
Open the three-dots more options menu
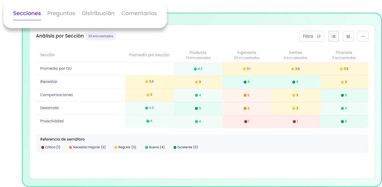pyautogui.click(x=363, y=36)
